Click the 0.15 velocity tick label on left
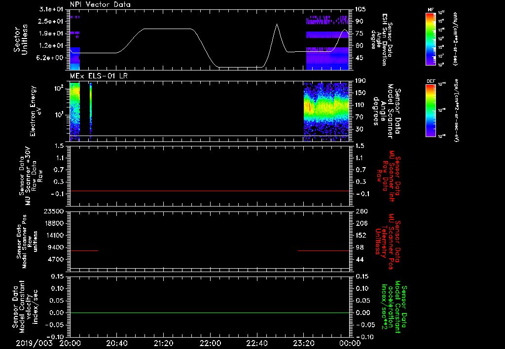 (x=57, y=277)
